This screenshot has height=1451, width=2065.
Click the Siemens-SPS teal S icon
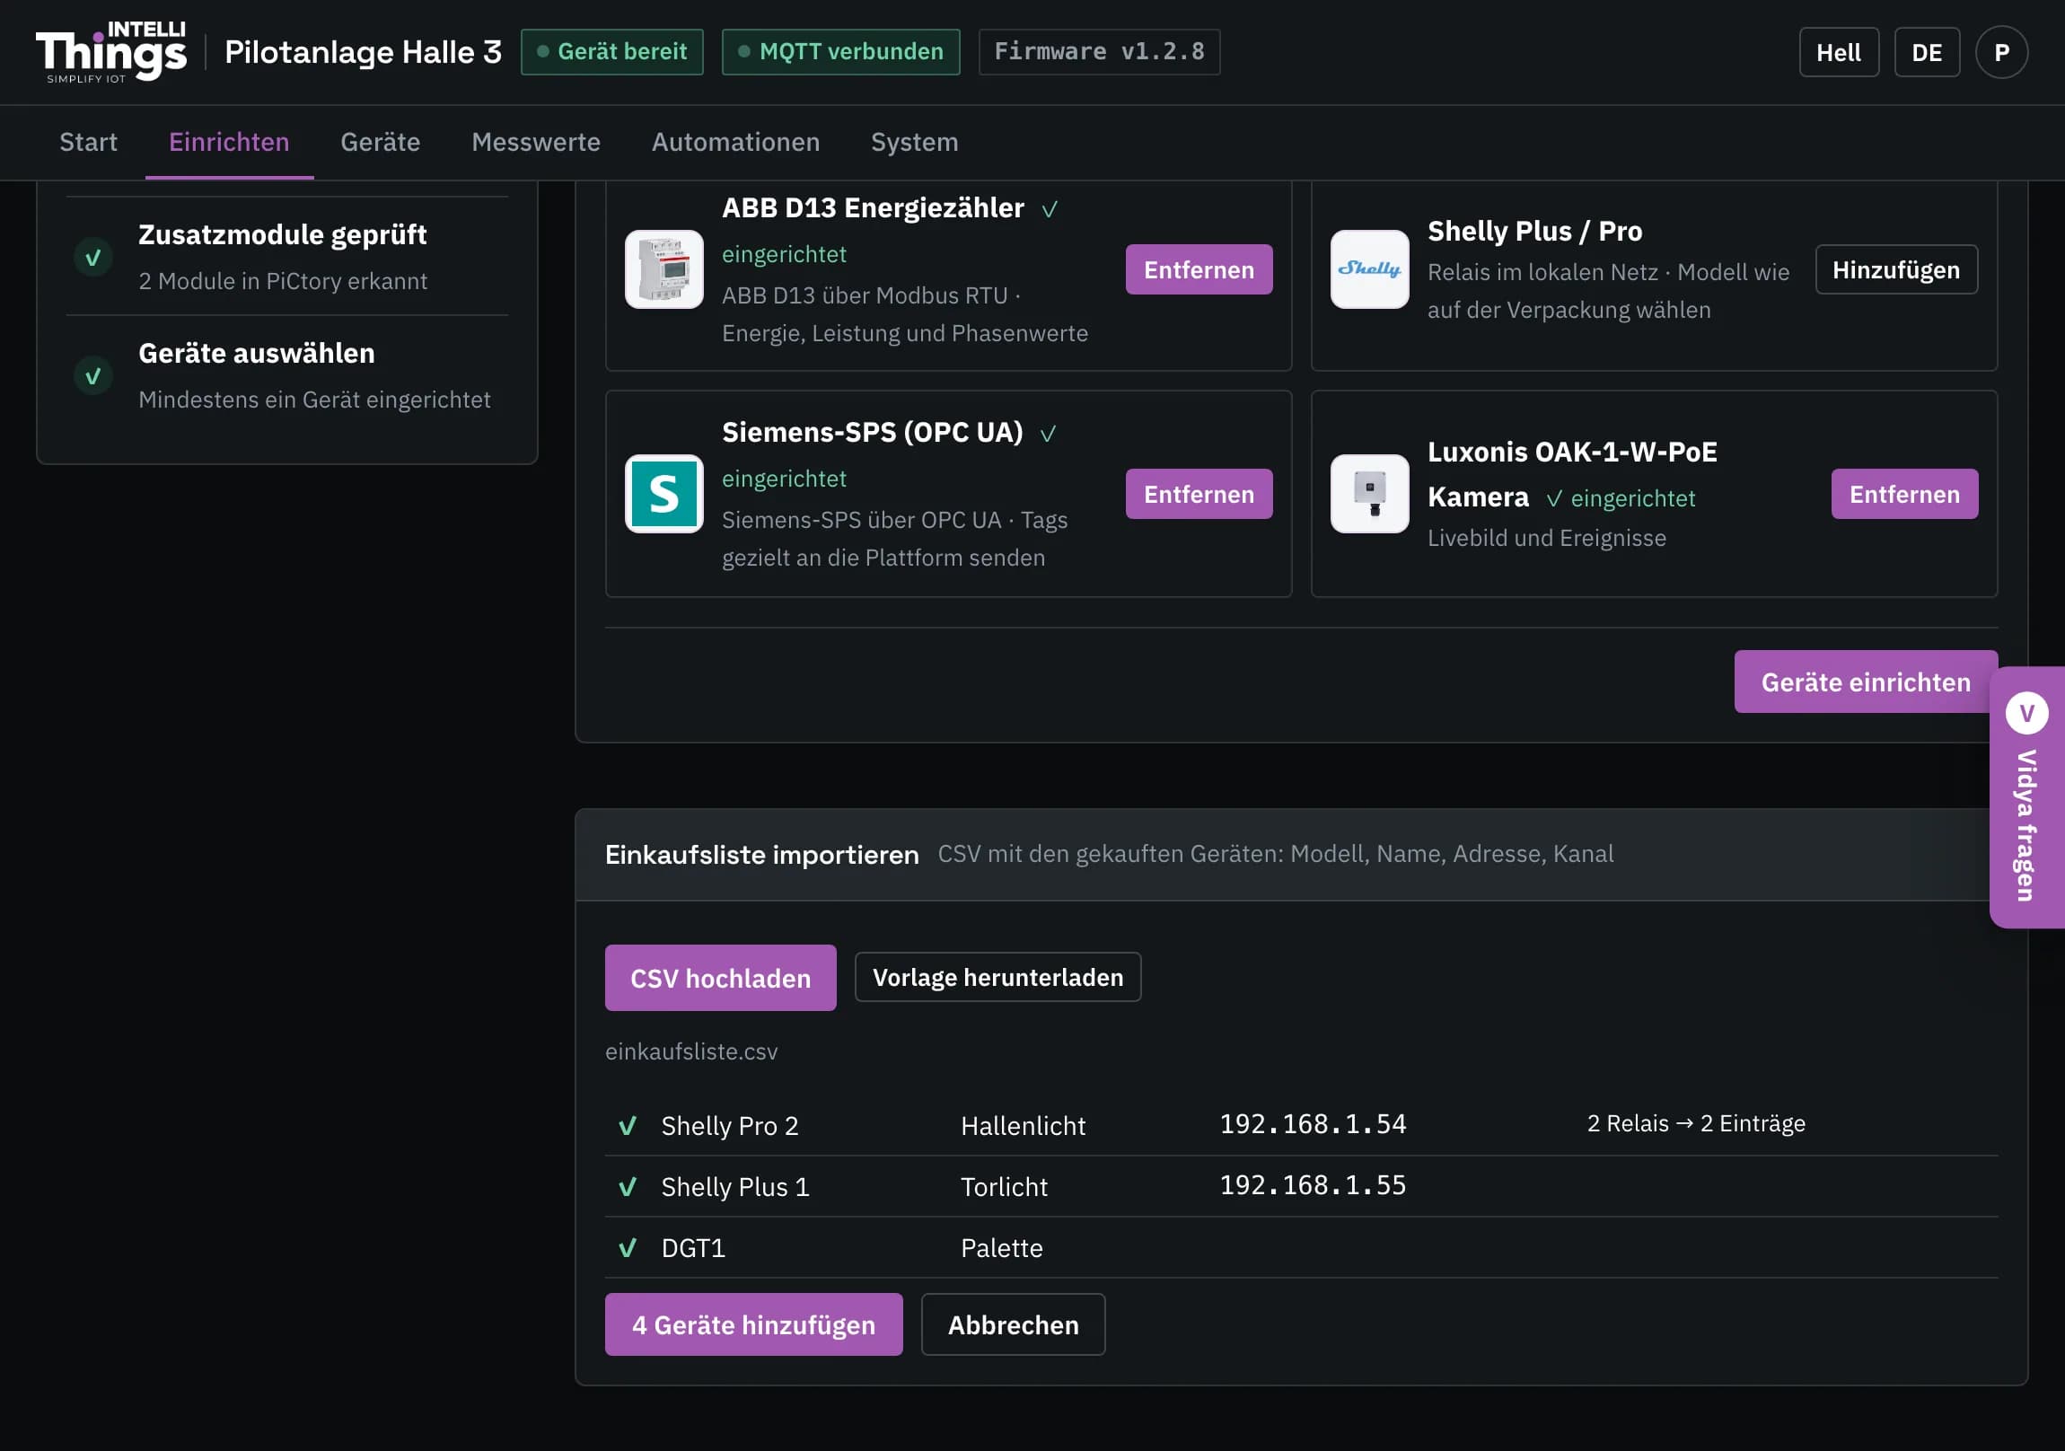(663, 494)
